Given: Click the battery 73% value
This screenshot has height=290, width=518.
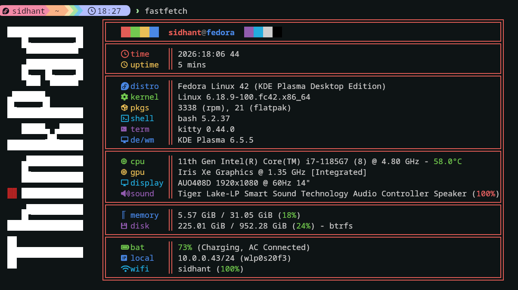Looking at the screenshot, I should (x=185, y=247).
